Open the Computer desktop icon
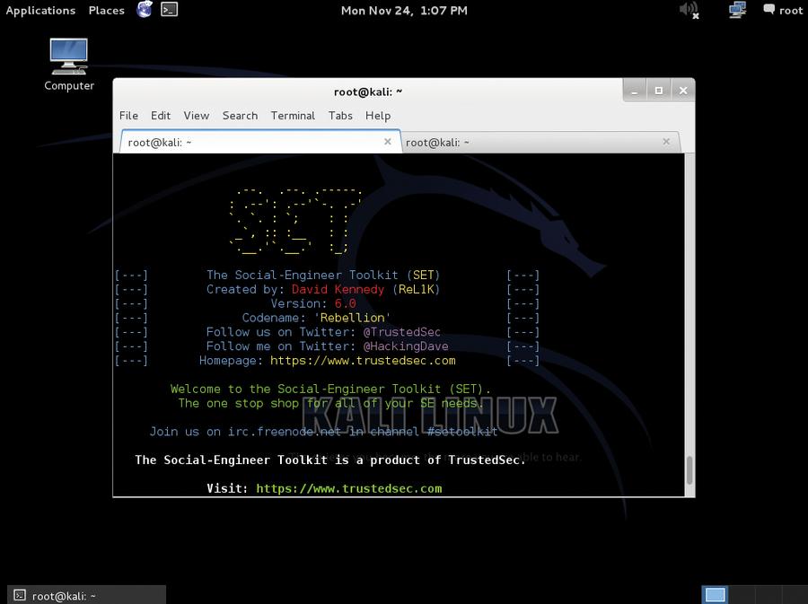 click(x=69, y=65)
